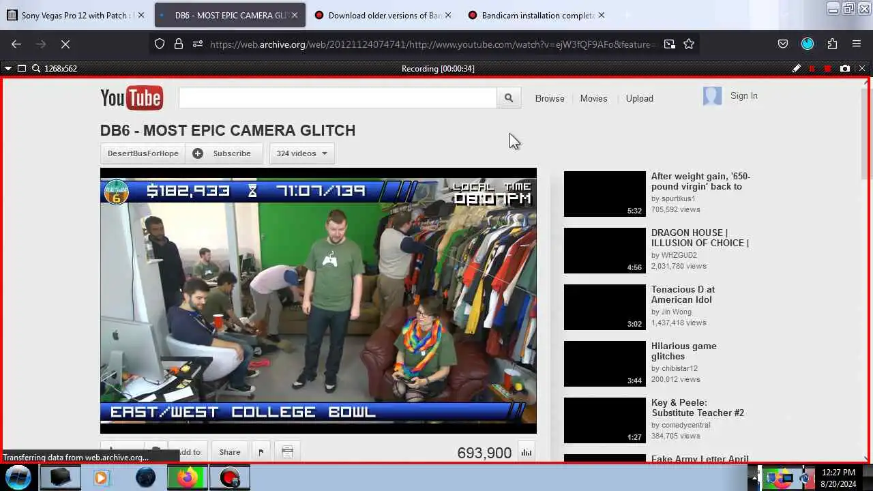Pause the Bandicam recording
The height and width of the screenshot is (491, 873).
click(x=812, y=68)
